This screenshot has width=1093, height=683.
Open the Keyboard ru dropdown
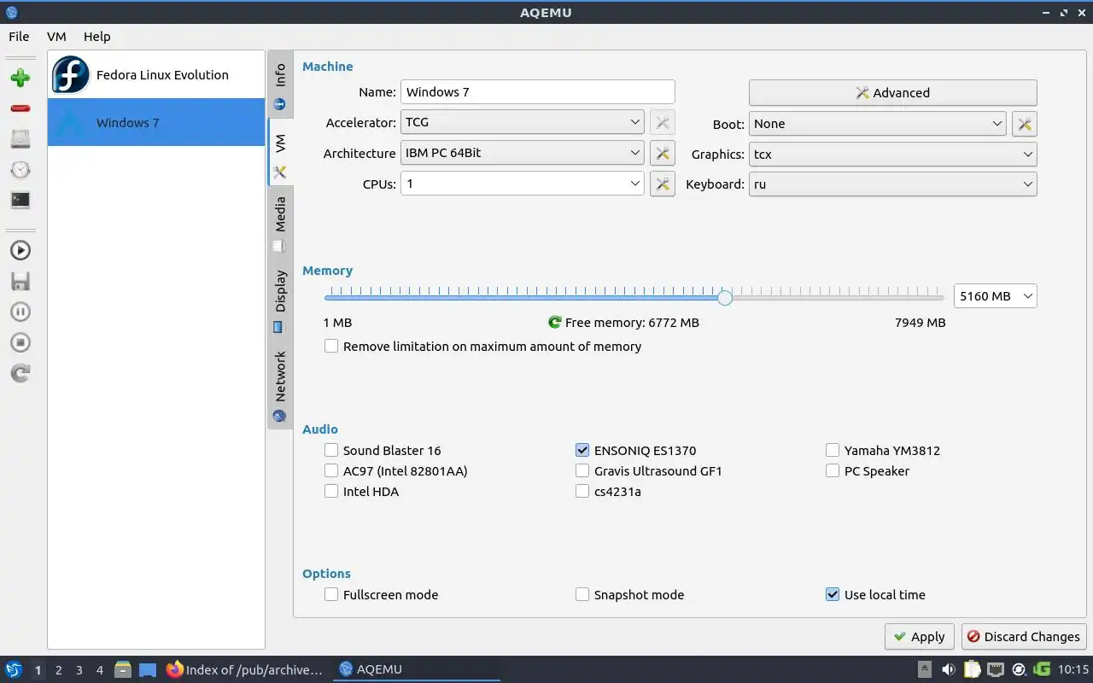[892, 184]
